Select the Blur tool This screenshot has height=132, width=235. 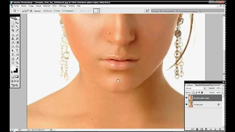tap(13, 46)
